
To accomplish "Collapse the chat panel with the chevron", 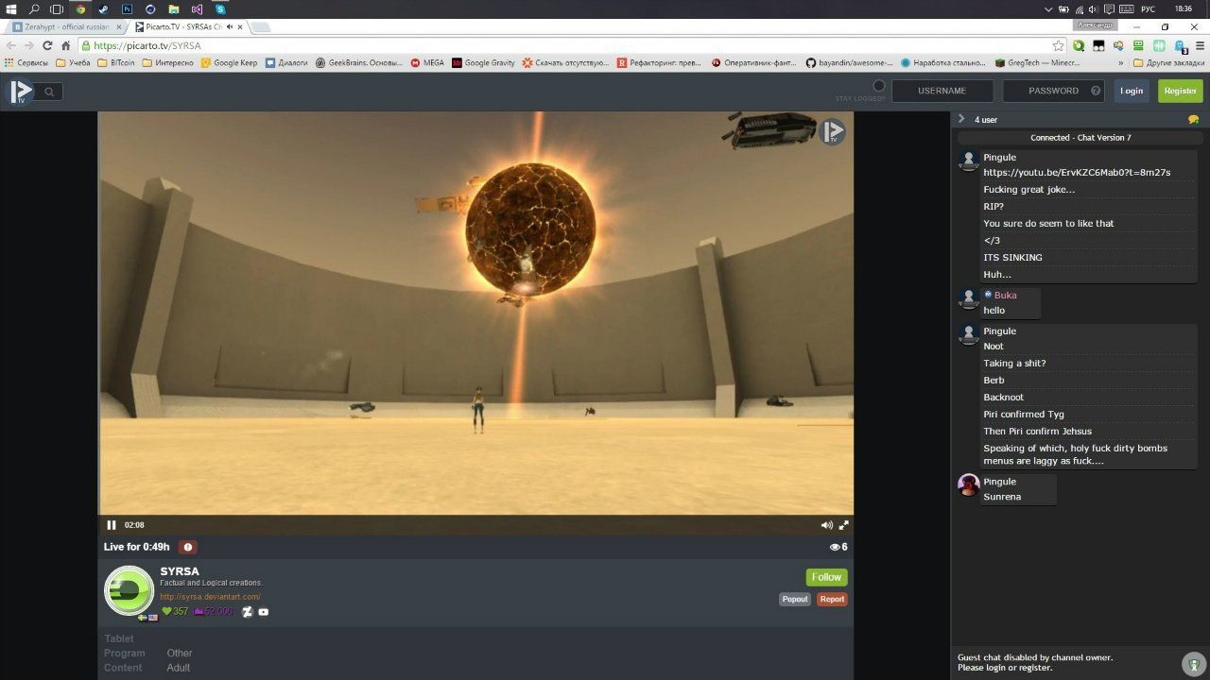I will click(x=961, y=119).
